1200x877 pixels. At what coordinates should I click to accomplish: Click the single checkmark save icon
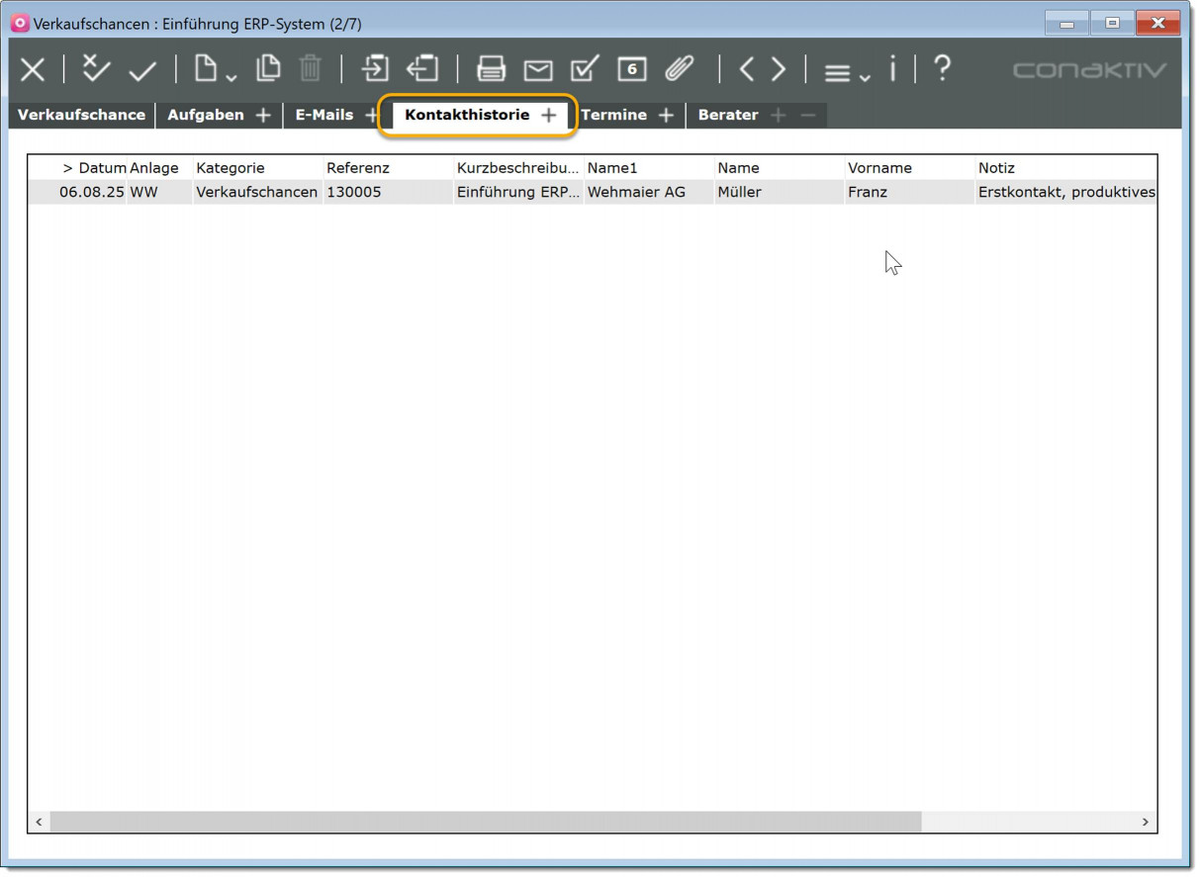click(143, 69)
